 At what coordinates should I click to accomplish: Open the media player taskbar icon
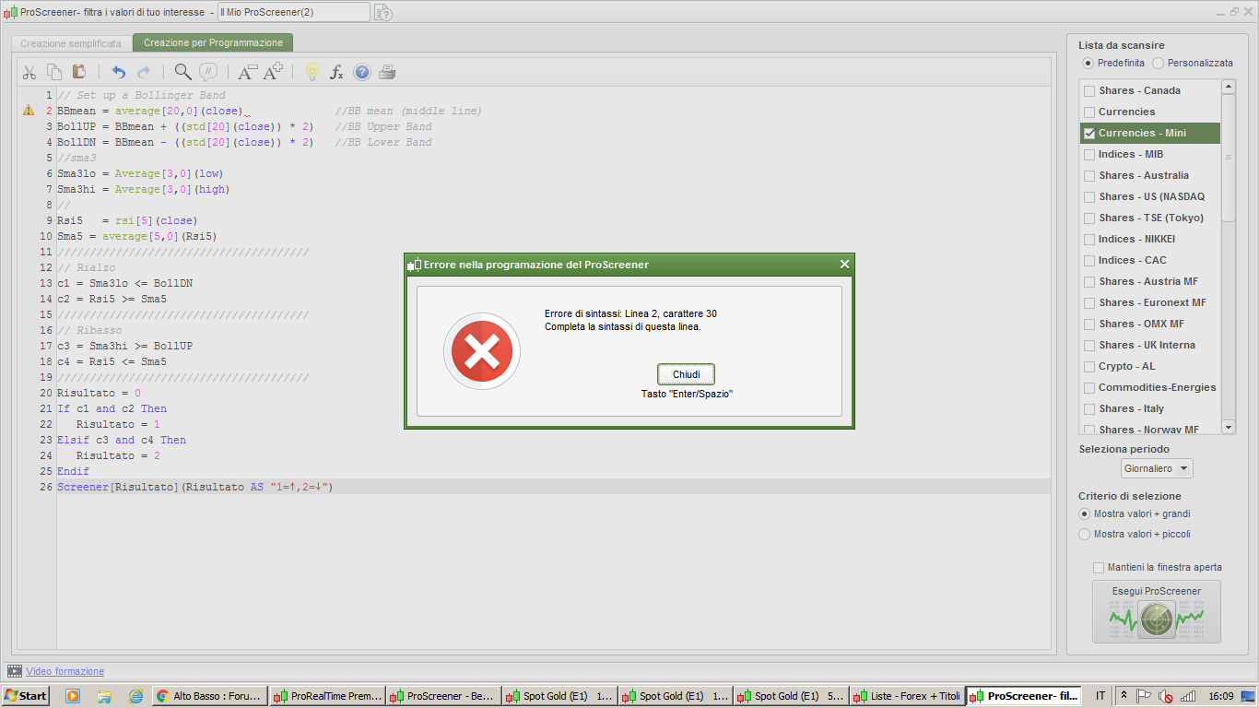coord(73,696)
